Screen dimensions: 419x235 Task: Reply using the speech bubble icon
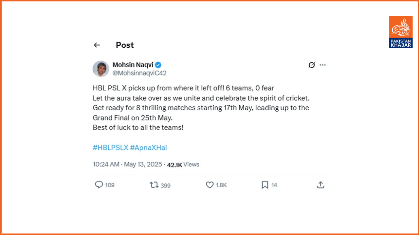coord(99,185)
